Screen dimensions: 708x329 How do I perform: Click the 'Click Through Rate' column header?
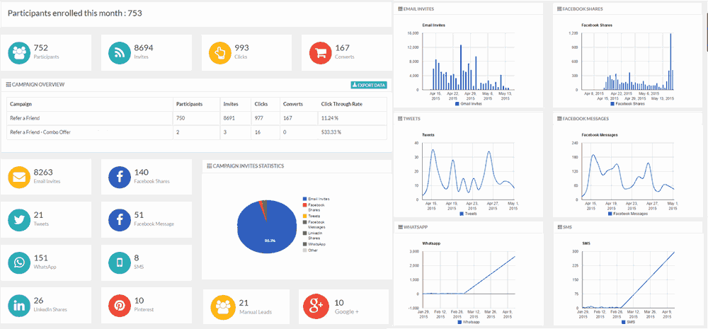[341, 104]
